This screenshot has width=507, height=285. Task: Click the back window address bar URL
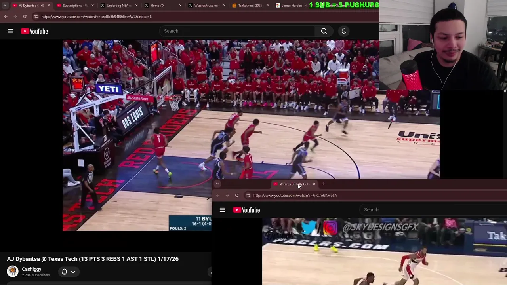[96, 17]
